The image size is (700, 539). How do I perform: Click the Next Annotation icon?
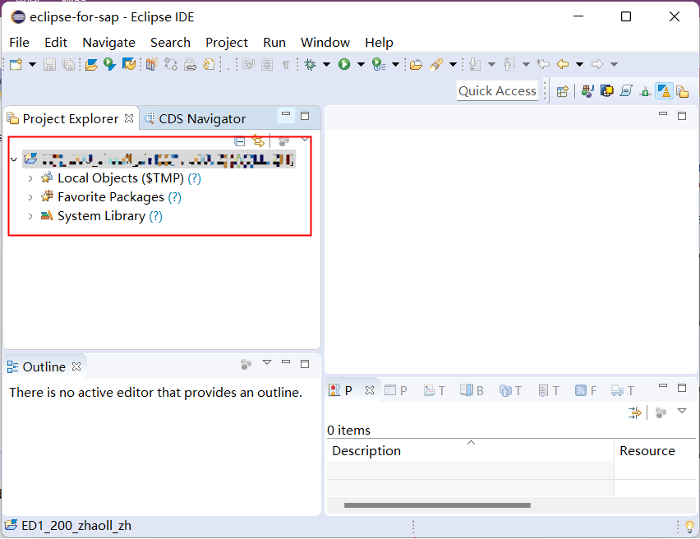(x=475, y=65)
